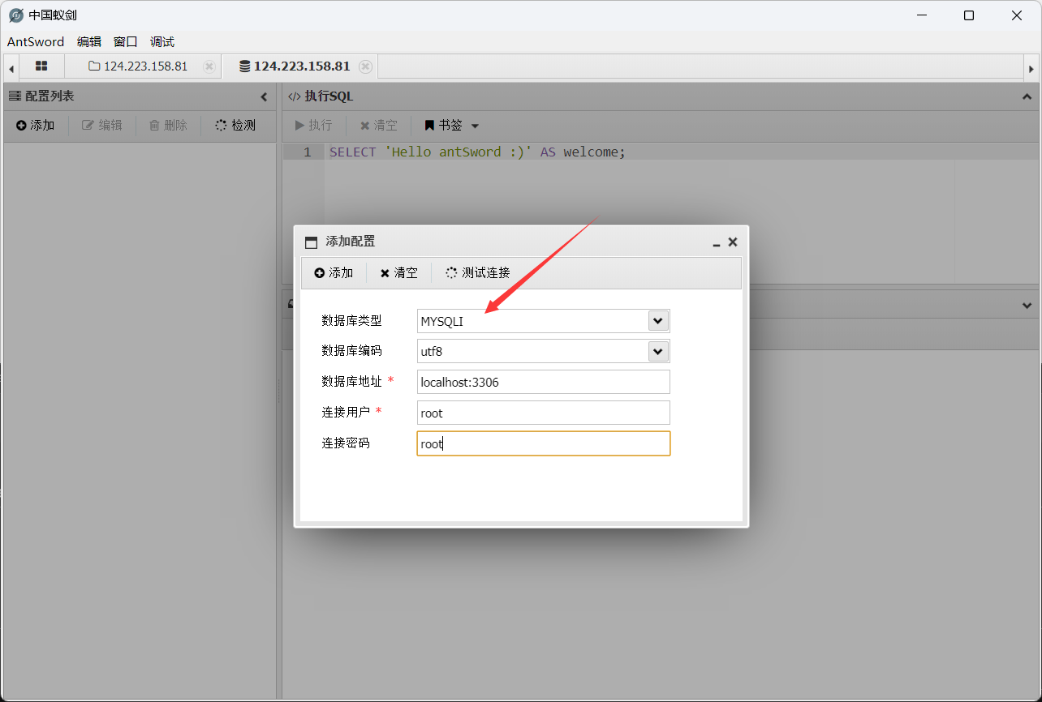Viewport: 1042px width, 702px height.
Task: Click the Clear (清空) button in dialog
Action: tap(398, 273)
